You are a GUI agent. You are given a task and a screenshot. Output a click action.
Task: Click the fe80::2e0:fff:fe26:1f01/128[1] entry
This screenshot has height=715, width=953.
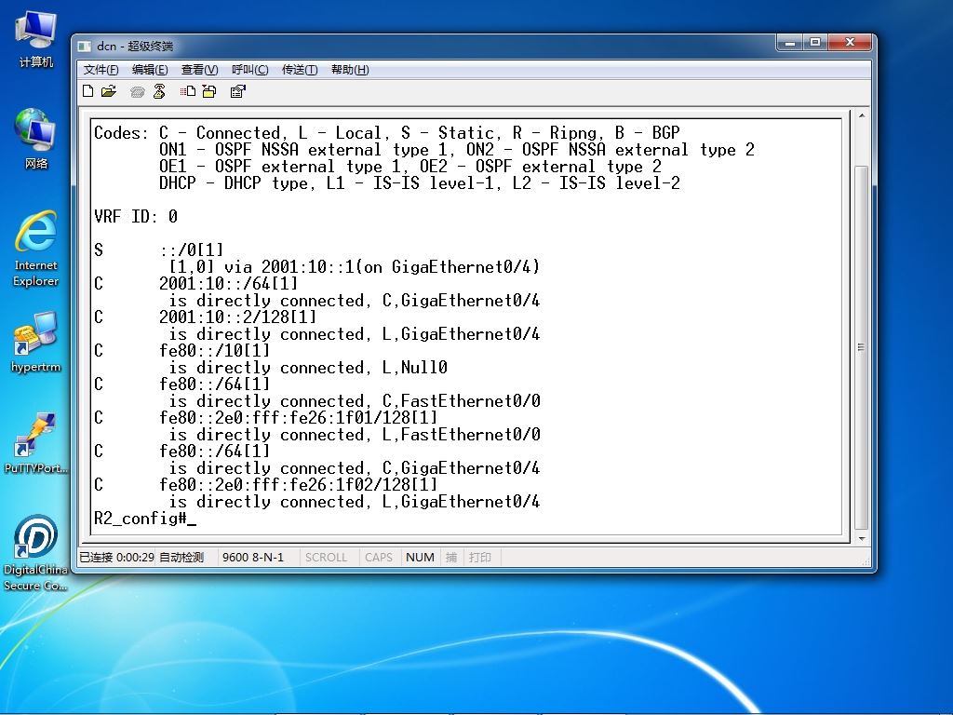tap(299, 418)
